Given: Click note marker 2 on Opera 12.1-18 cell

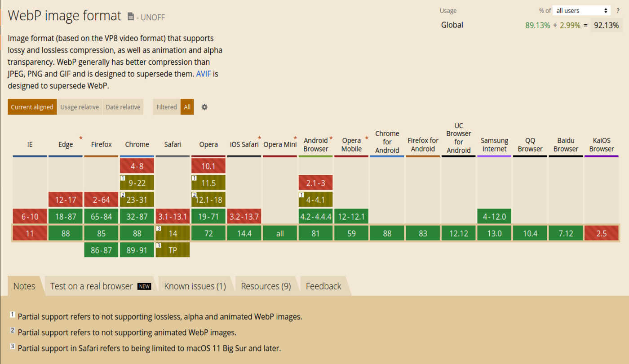Looking at the screenshot, I should tap(194, 195).
